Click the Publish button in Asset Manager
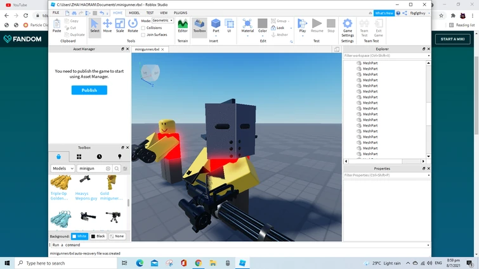This screenshot has height=269, width=479. point(89,90)
